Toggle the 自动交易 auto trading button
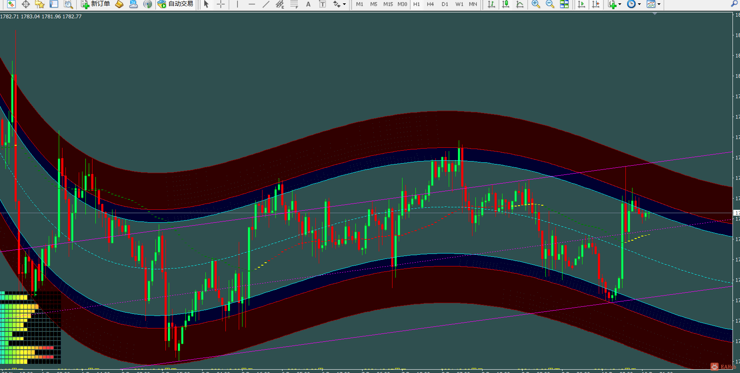740x373 pixels. (176, 4)
